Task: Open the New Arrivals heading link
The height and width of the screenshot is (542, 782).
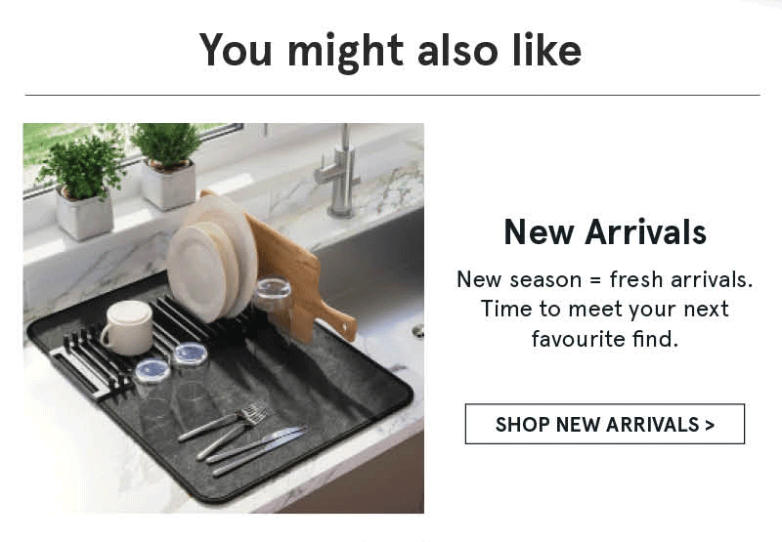Action: coord(605,231)
